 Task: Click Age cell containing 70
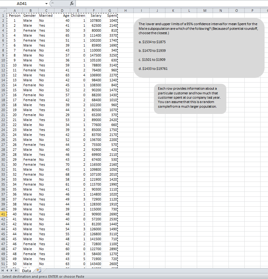(x=62, y=164)
